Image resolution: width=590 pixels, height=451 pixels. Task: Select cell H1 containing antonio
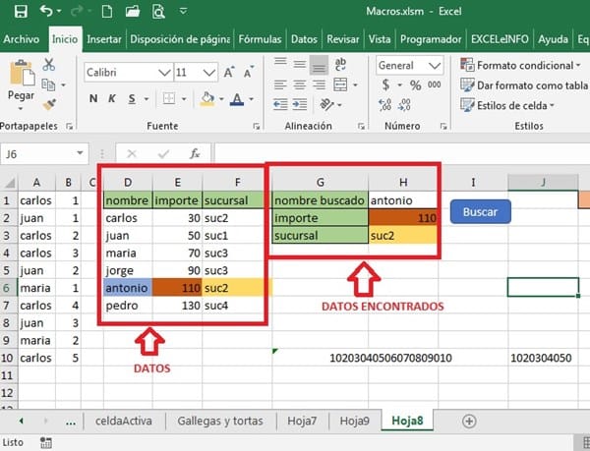pyautogui.click(x=403, y=199)
